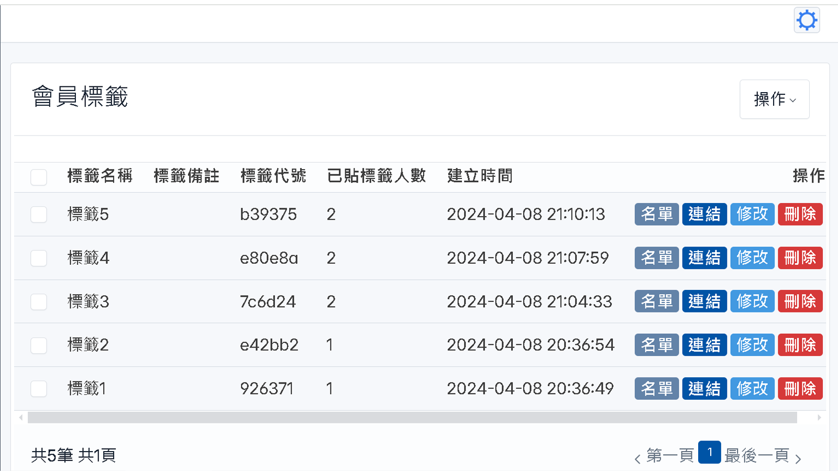The image size is (838, 471).
Task: Click tag code e42bb2
Action: [269, 345]
